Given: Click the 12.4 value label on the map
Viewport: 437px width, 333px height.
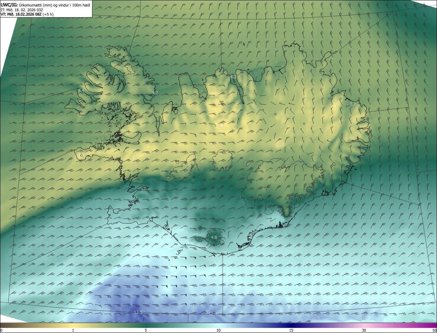Looking at the screenshot, I should pos(213,314).
